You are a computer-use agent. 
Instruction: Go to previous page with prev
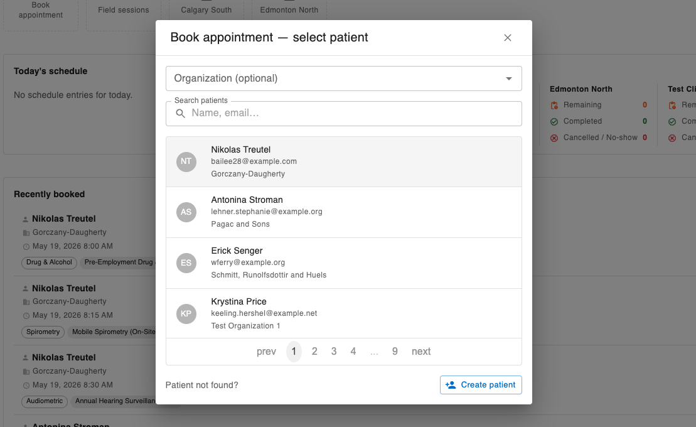tap(266, 352)
